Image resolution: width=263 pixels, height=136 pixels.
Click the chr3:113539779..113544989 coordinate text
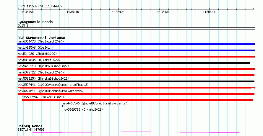point(40,6)
